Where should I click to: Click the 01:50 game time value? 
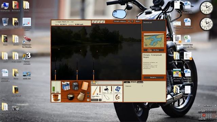[x=63, y=24]
